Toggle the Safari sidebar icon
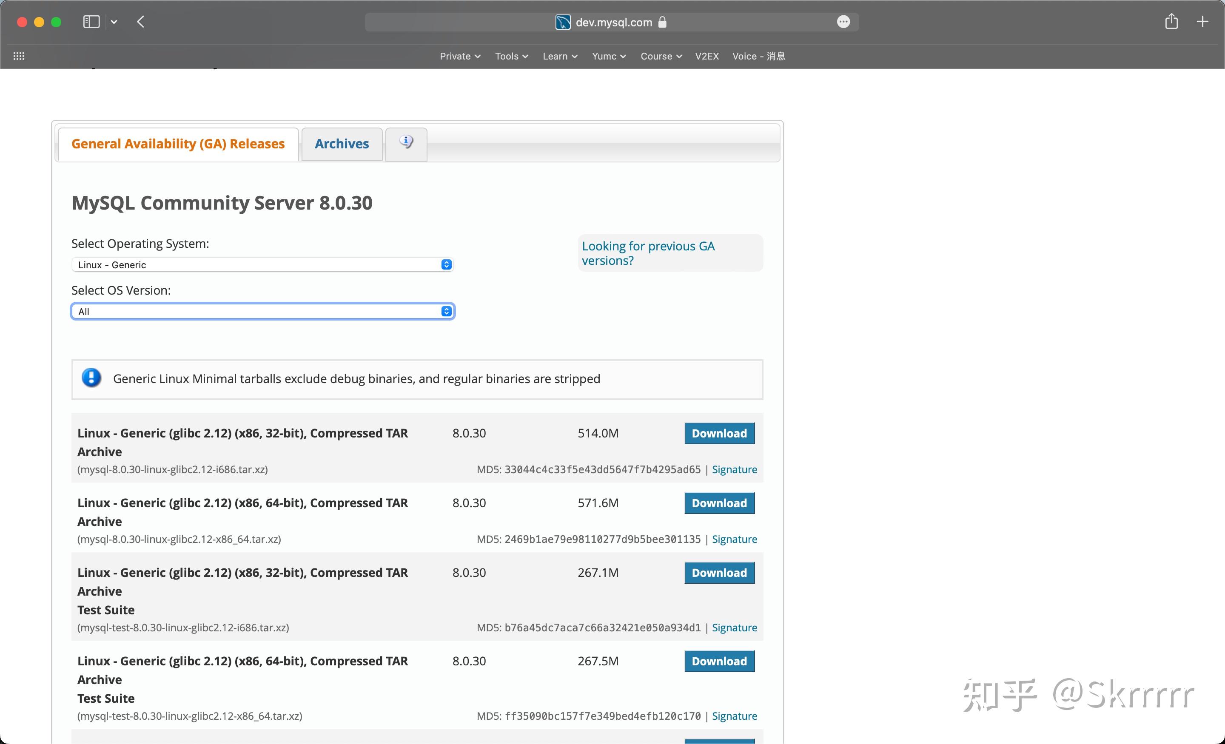This screenshot has height=744, width=1225. [x=91, y=22]
